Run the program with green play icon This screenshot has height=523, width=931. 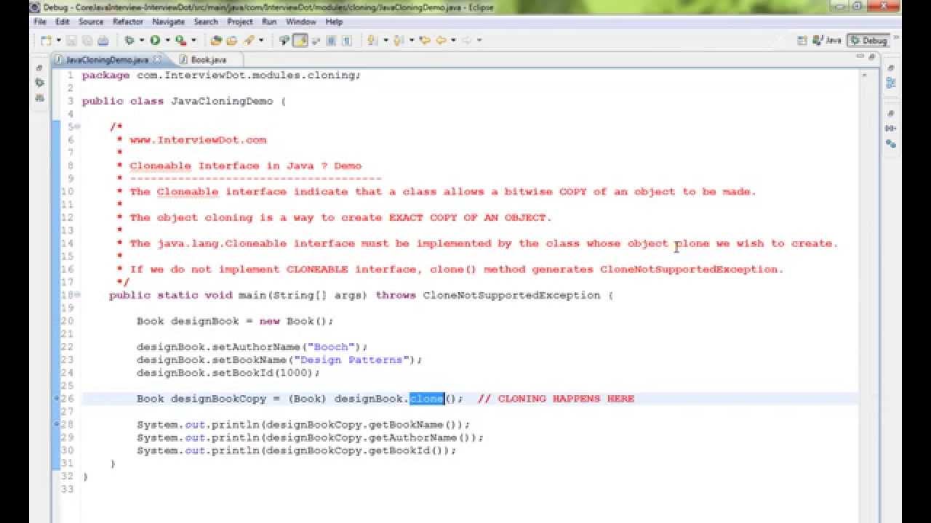[x=155, y=41]
